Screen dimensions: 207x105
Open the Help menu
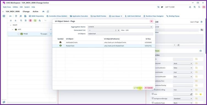33,7
